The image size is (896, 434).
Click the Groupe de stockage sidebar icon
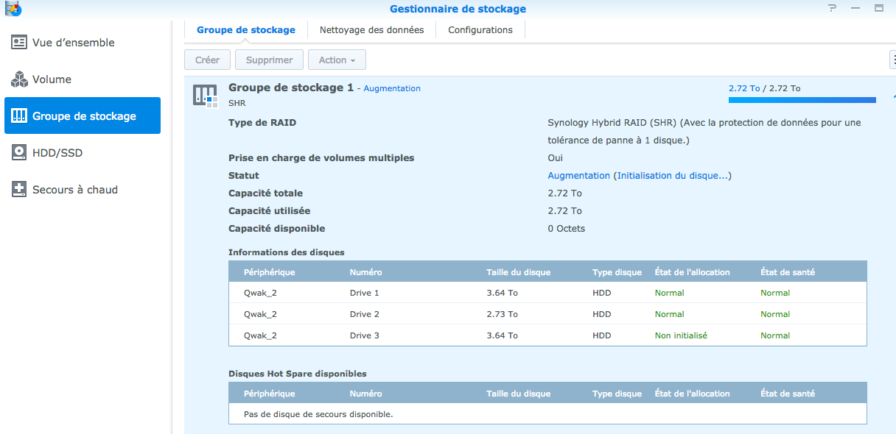19,116
